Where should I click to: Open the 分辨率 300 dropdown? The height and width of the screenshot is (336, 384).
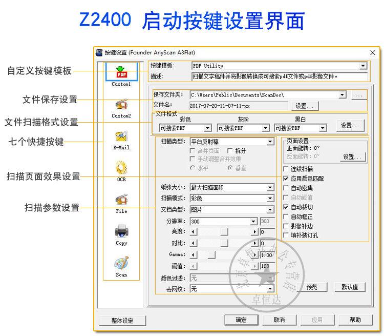254,222
